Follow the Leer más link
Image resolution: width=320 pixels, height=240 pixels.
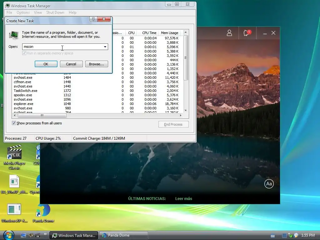[x=184, y=198]
